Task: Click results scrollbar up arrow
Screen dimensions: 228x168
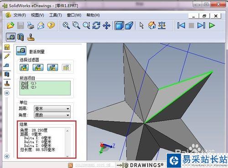Action: pyautogui.click(x=67, y=131)
